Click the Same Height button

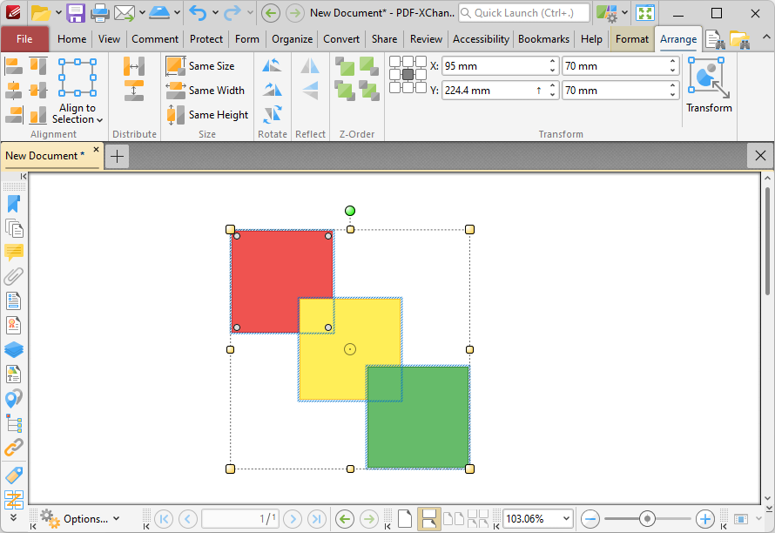pyautogui.click(x=208, y=115)
